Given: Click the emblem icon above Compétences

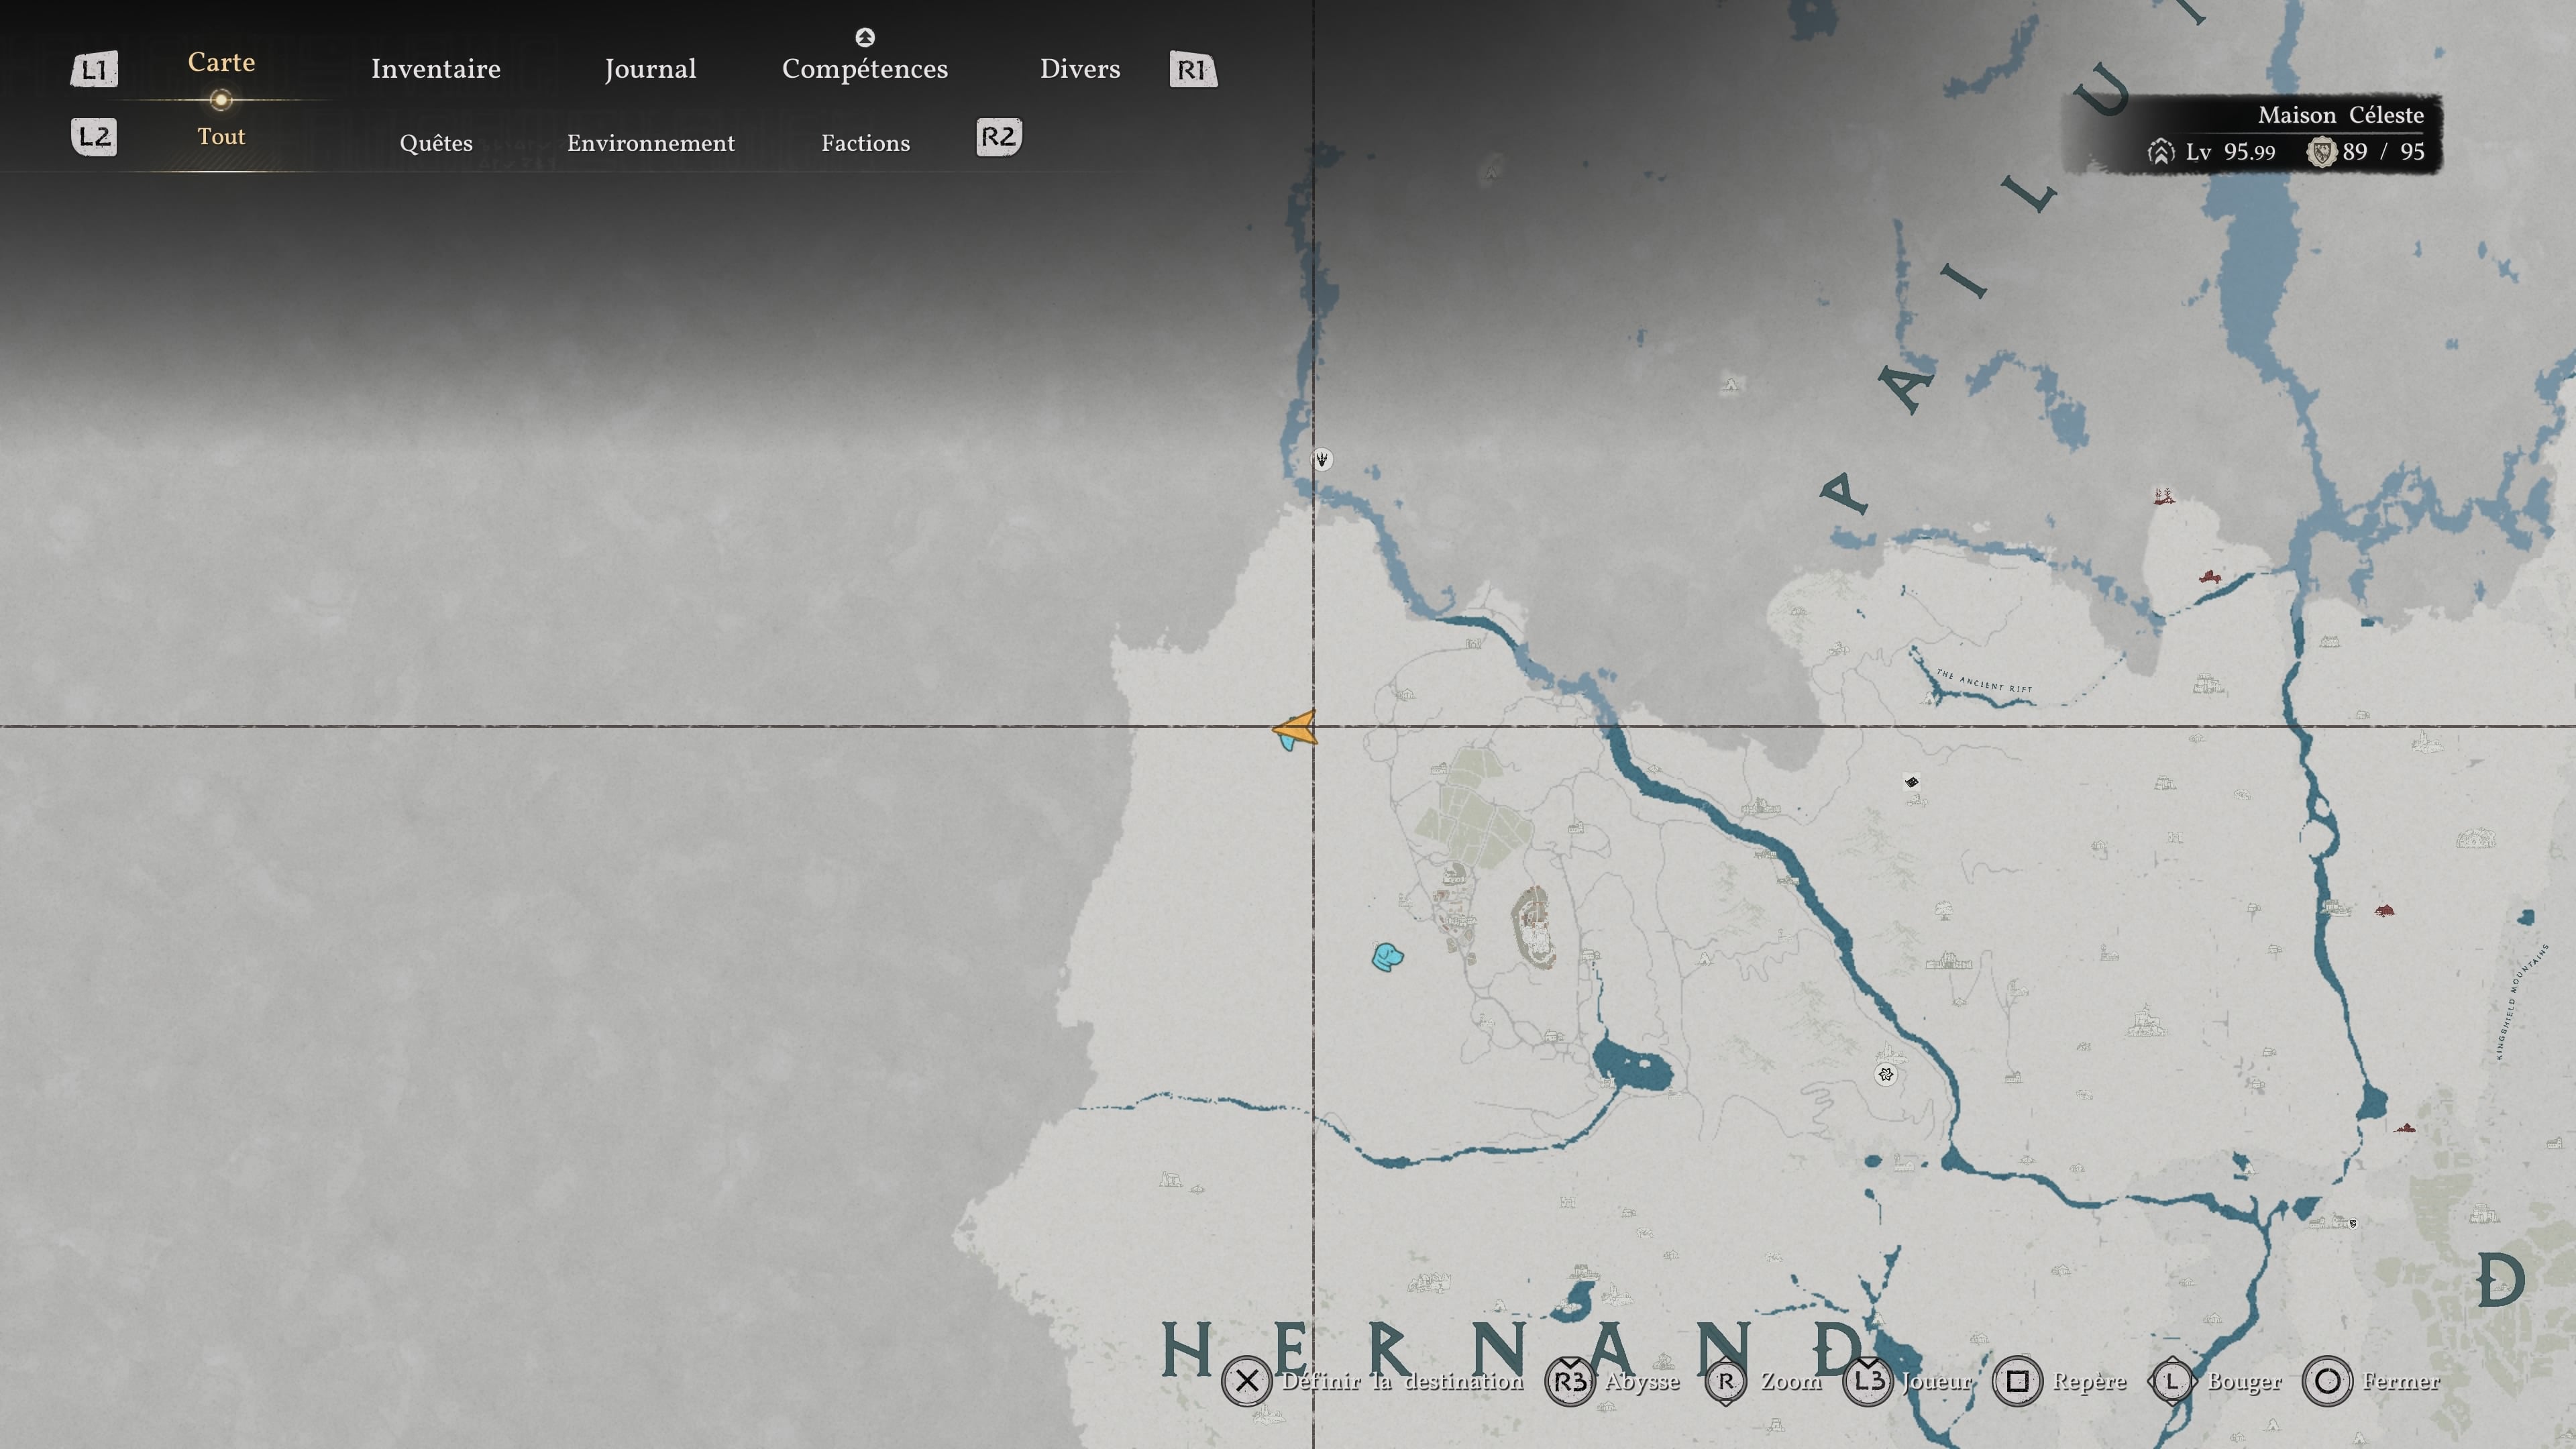Looking at the screenshot, I should point(865,37).
